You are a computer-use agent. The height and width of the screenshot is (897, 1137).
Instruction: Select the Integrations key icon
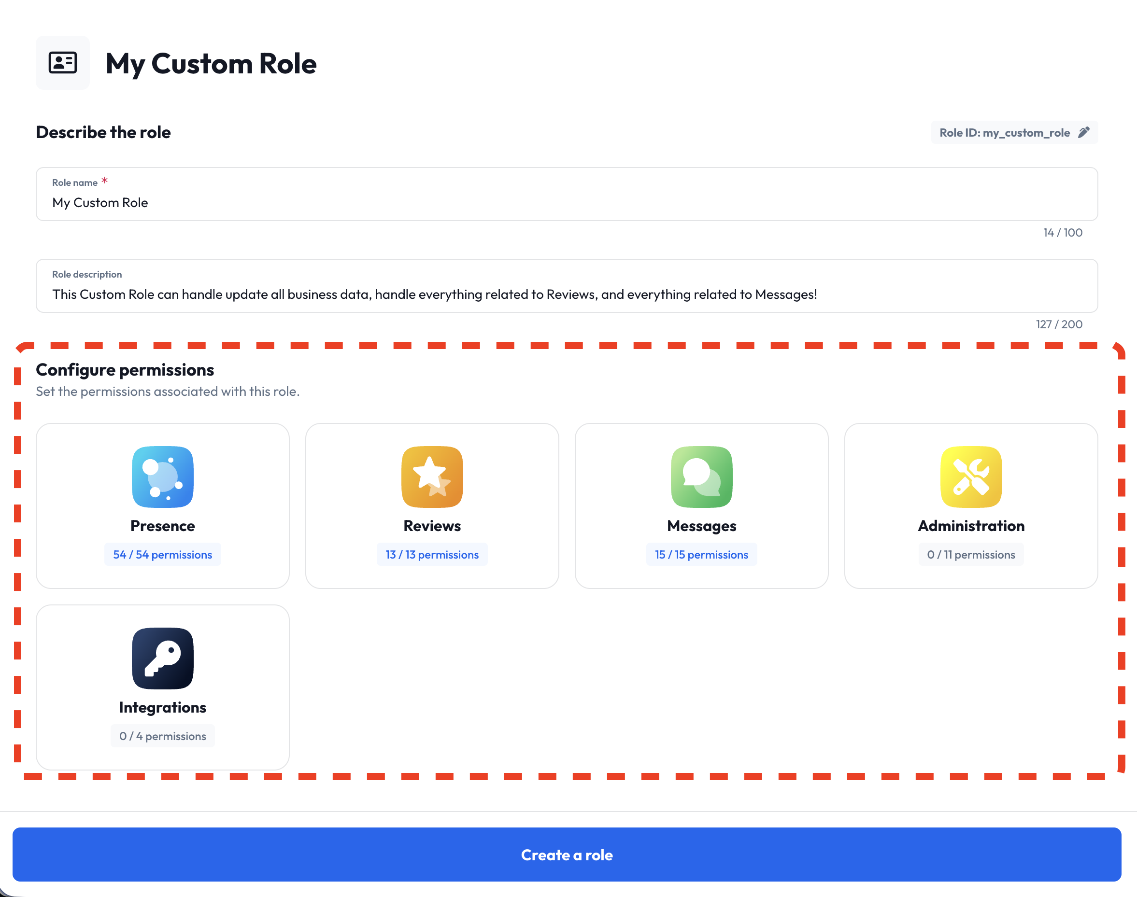[x=162, y=658]
